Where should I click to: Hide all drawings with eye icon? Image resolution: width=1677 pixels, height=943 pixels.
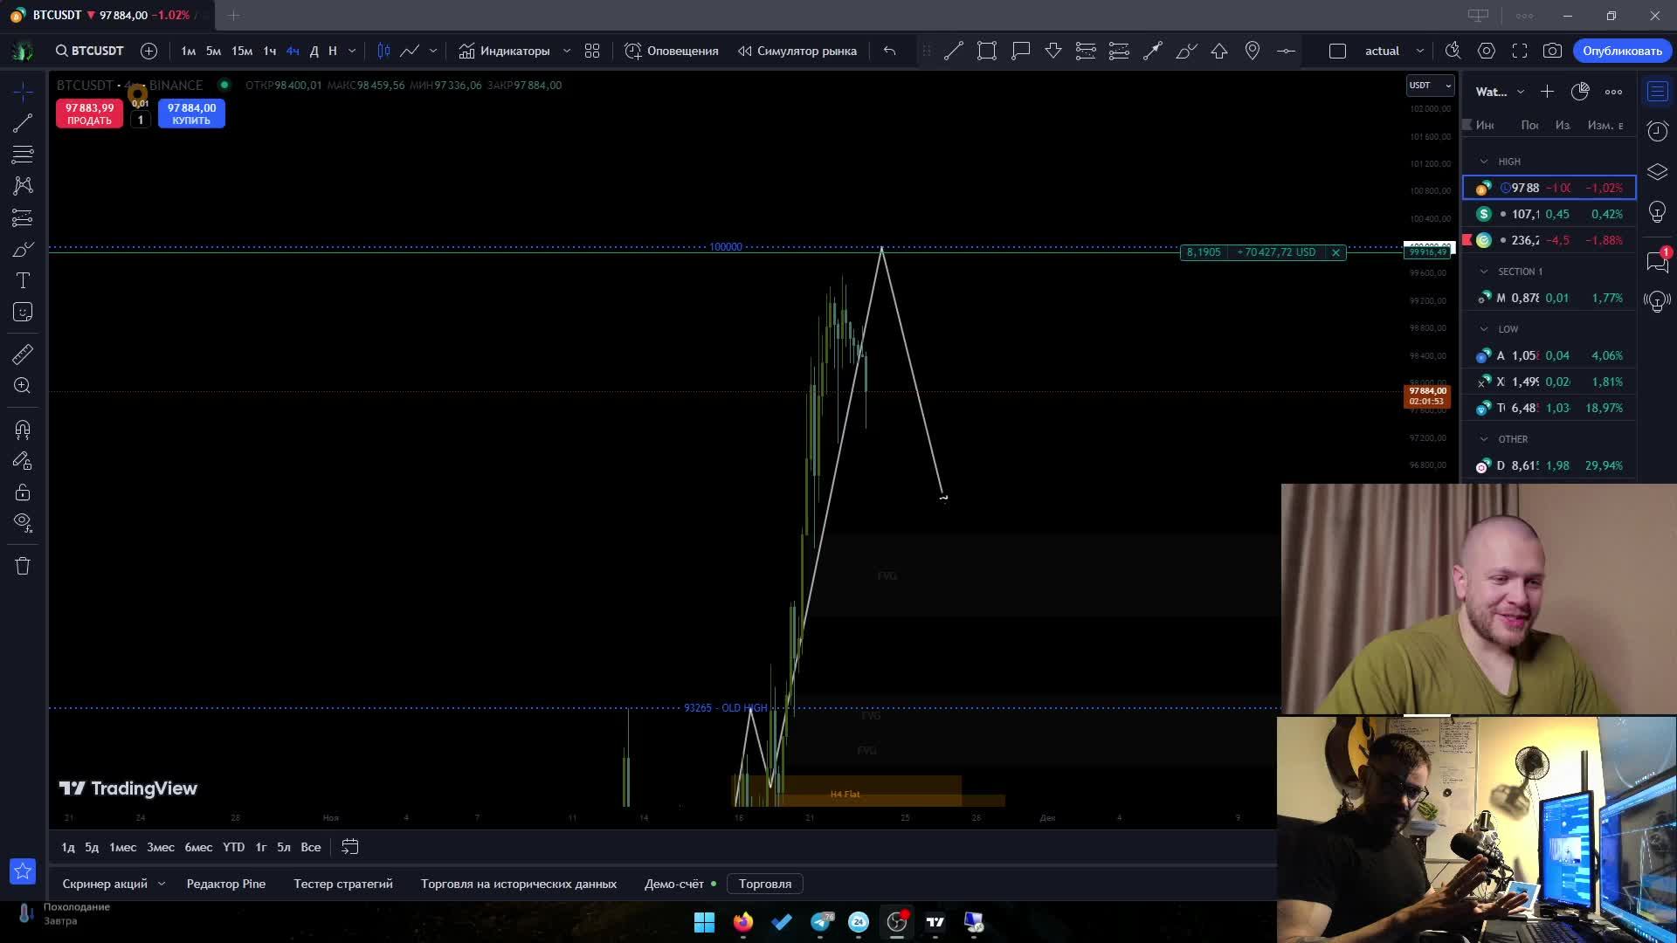click(x=23, y=523)
